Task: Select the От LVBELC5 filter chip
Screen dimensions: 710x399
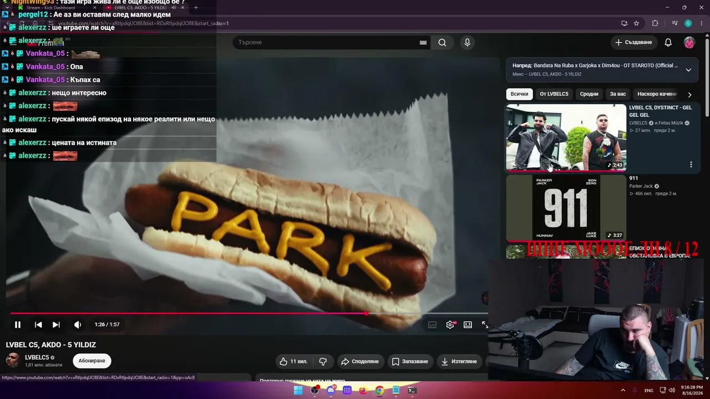Action: 554,94
